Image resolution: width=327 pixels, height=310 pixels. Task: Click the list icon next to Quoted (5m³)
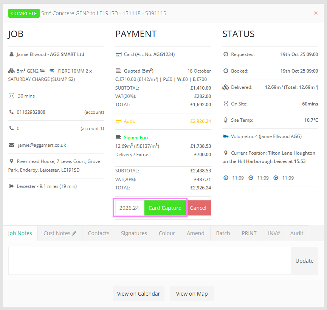118,71
